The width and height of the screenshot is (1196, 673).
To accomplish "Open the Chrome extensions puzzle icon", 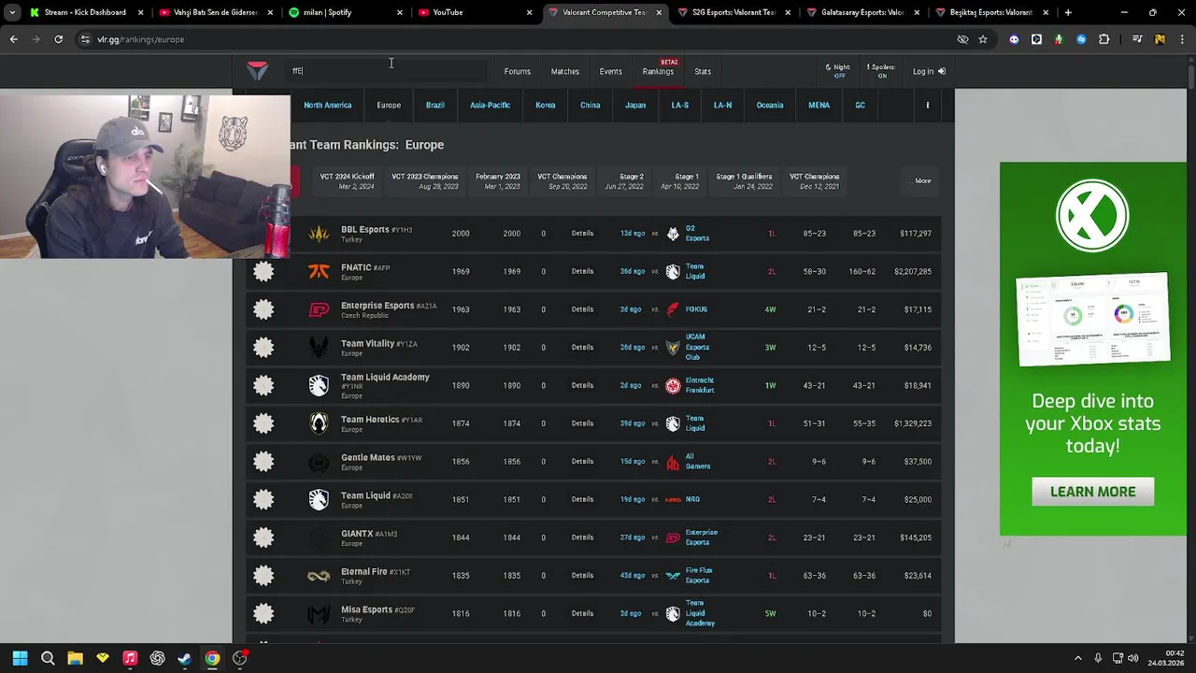I will 1104,39.
